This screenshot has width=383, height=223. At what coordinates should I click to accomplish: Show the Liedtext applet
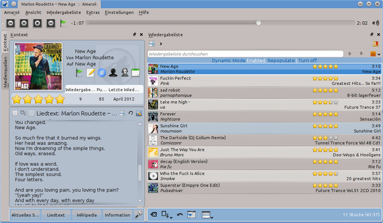click(56, 215)
